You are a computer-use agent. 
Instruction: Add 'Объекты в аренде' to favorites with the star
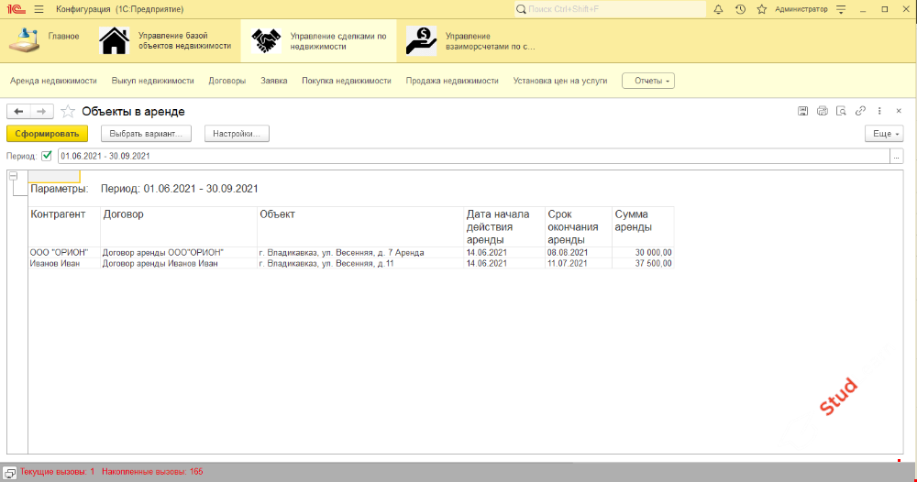coord(68,112)
